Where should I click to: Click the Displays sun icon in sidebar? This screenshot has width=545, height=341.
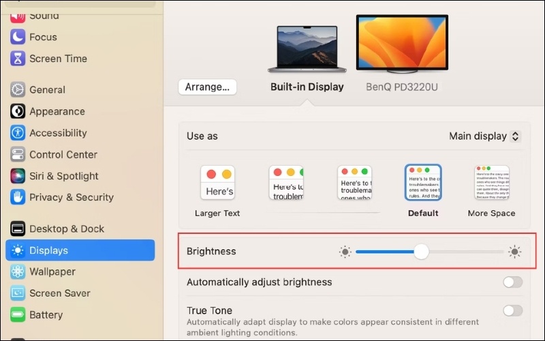[x=18, y=250]
